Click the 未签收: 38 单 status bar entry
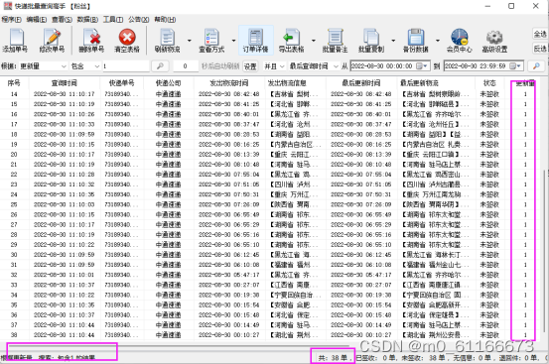 [x=424, y=358]
